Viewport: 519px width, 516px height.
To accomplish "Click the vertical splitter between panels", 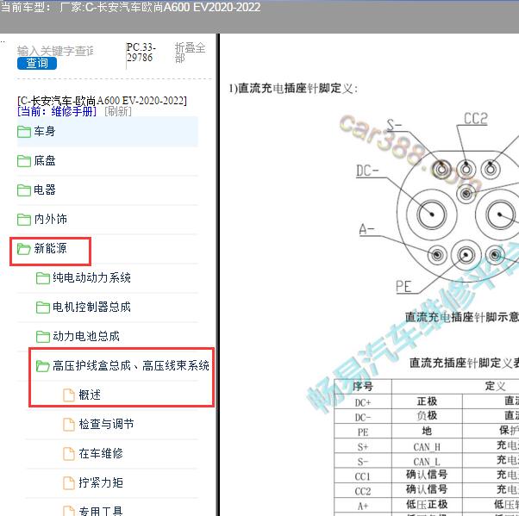I will pos(218,275).
